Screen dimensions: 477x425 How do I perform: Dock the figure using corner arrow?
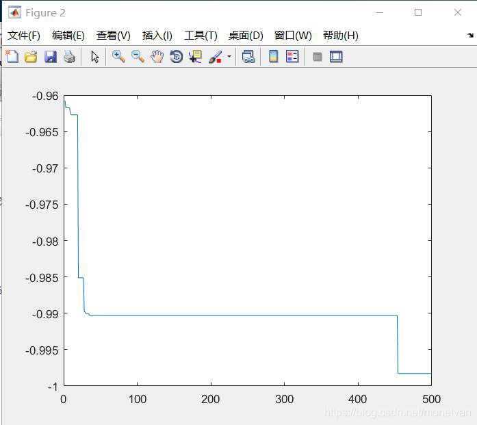(x=470, y=36)
